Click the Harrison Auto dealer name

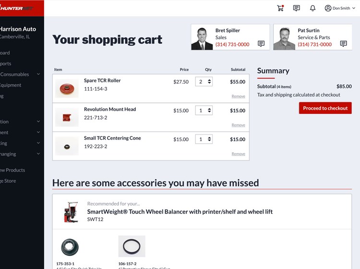click(x=18, y=29)
